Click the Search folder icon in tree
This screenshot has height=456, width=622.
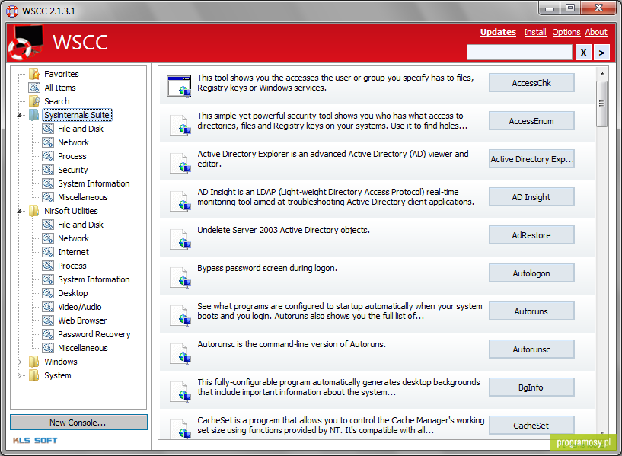click(x=34, y=101)
